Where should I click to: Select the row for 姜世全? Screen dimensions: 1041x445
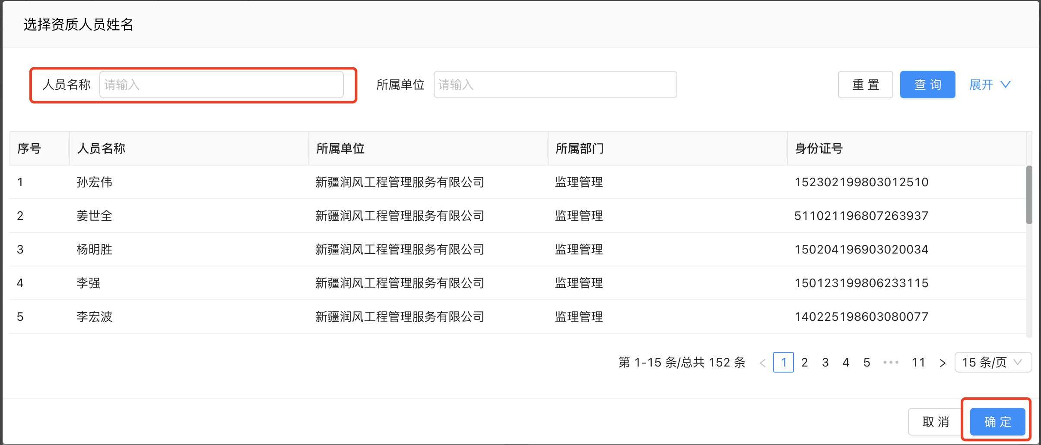(x=518, y=216)
